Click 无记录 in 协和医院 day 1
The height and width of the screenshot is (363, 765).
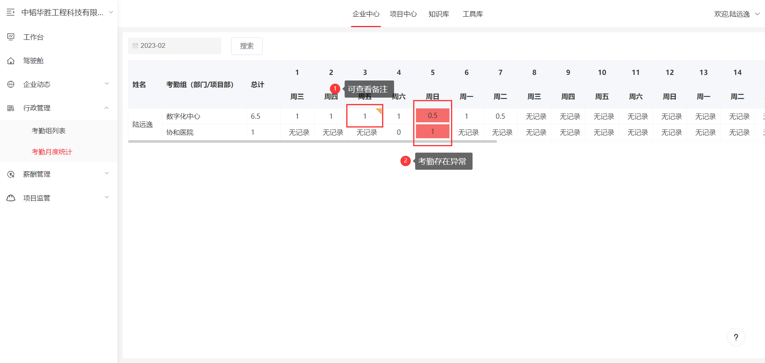click(299, 132)
